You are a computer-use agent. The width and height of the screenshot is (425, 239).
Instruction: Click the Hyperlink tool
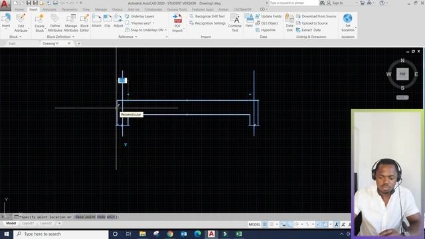tap(266, 30)
